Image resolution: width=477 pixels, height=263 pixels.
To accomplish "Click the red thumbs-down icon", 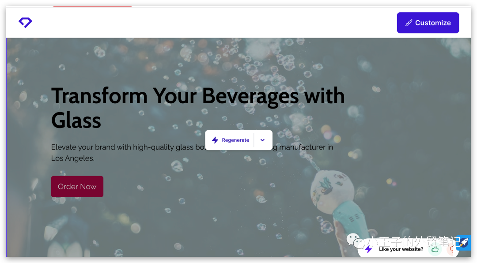I will pos(452,250).
